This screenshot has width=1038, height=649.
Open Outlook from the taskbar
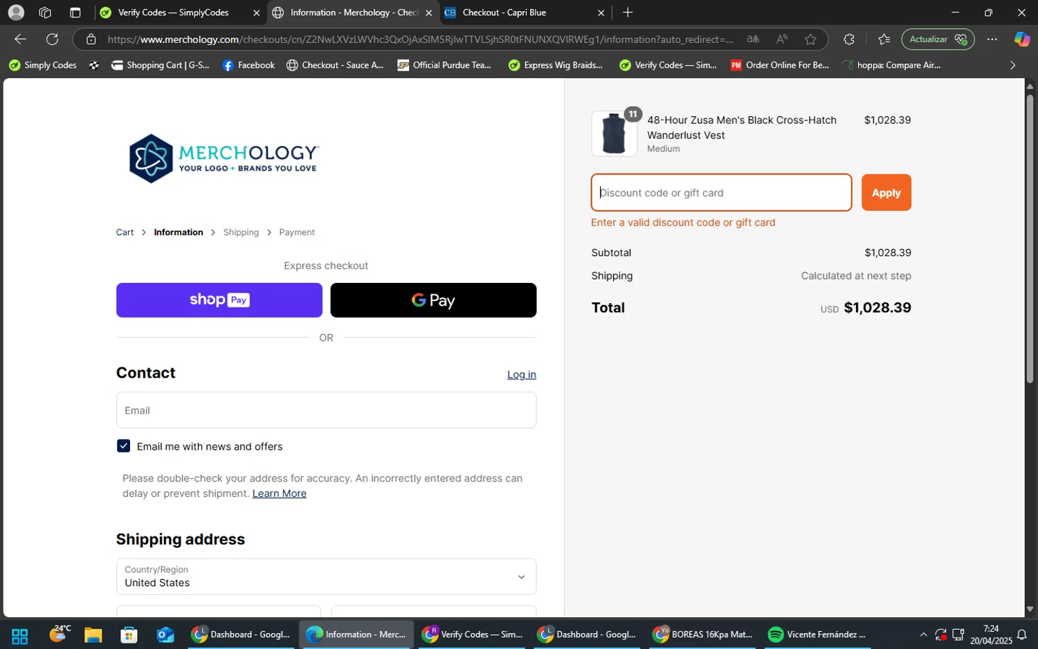coord(165,634)
